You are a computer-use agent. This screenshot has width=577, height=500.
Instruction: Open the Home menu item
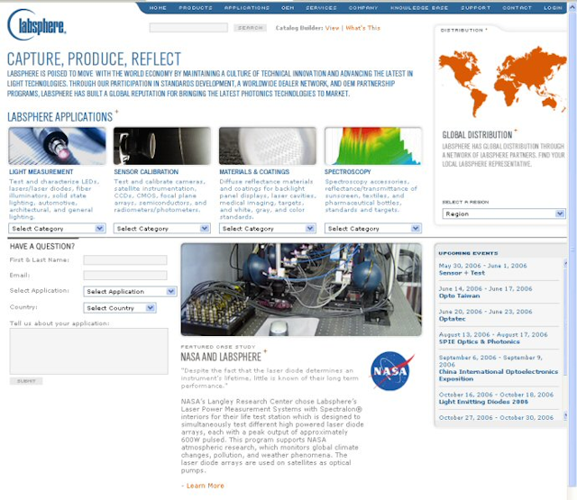pos(158,8)
